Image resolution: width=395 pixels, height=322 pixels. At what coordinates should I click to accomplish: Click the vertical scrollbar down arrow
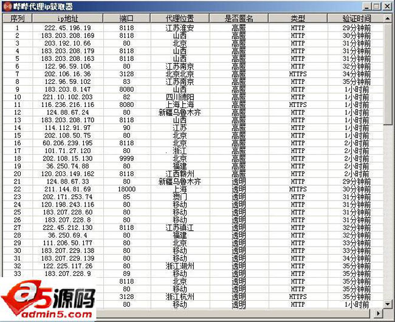click(x=388, y=304)
